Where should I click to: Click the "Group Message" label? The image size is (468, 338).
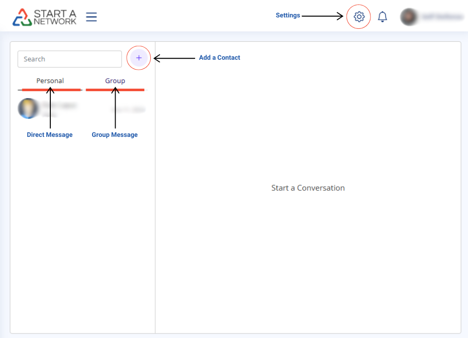pyautogui.click(x=115, y=135)
